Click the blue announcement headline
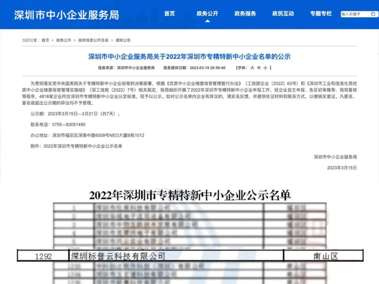The height and width of the screenshot is (284, 379). coord(189,56)
